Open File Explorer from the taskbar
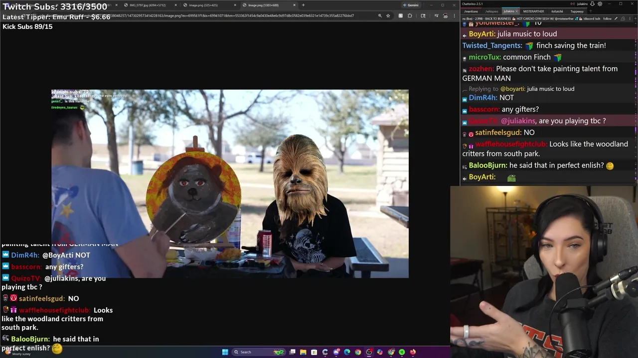 303,352
